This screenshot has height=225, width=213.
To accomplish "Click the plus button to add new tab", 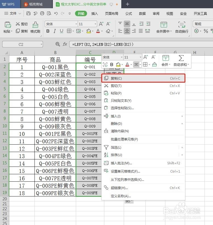I will [128, 4].
